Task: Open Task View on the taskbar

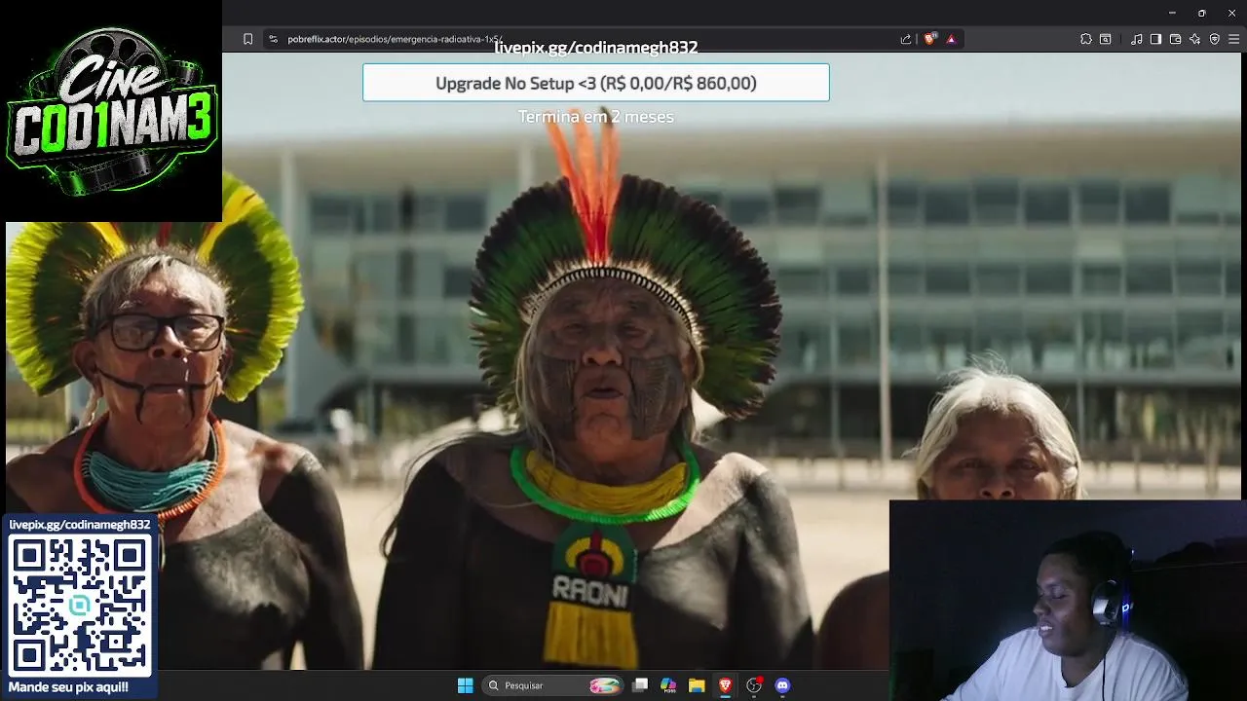Action: (x=640, y=685)
